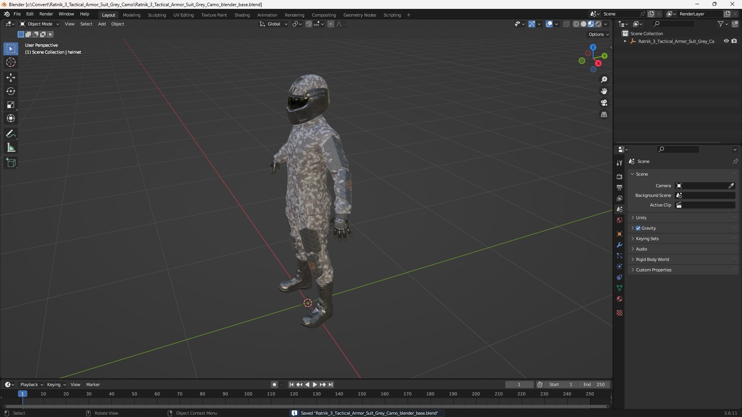This screenshot has width=742, height=417.
Task: Open the Add menu in viewport
Action: point(102,24)
